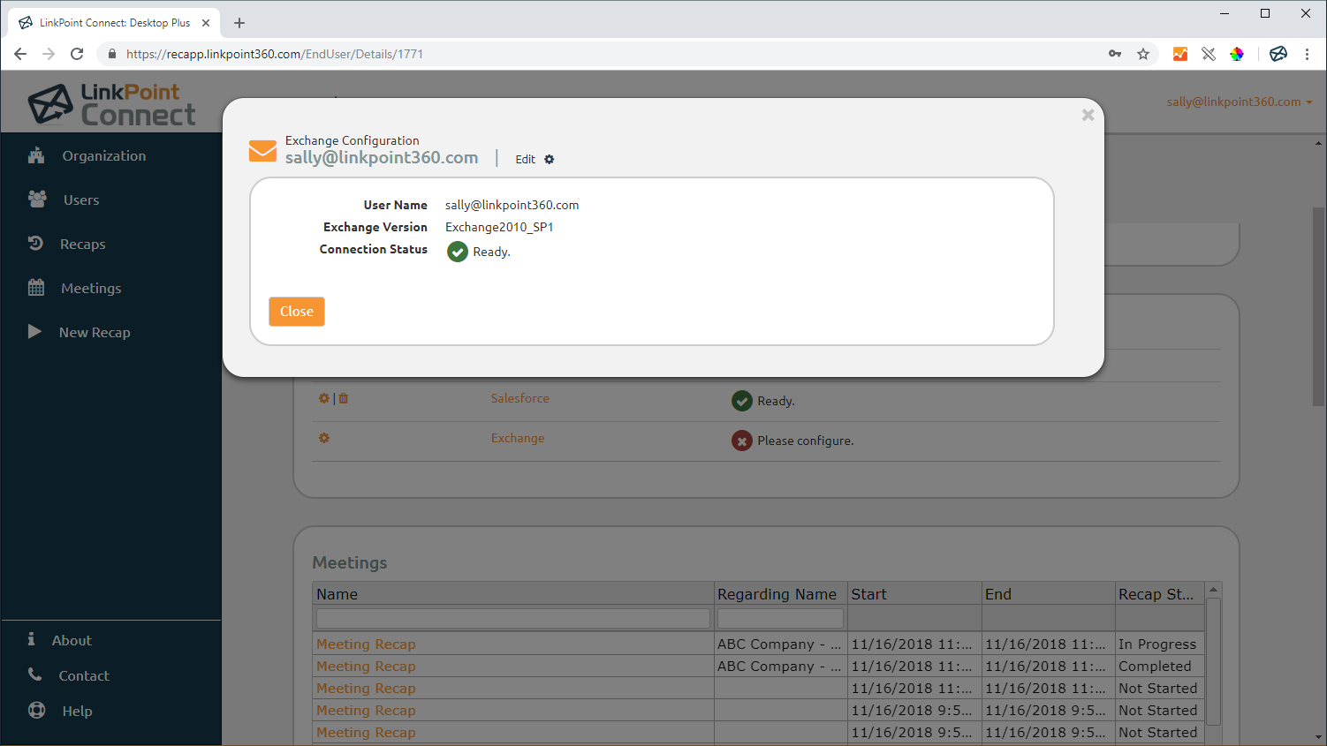This screenshot has width=1327, height=746.
Task: Click the Meetings section heading
Action: [x=350, y=562]
